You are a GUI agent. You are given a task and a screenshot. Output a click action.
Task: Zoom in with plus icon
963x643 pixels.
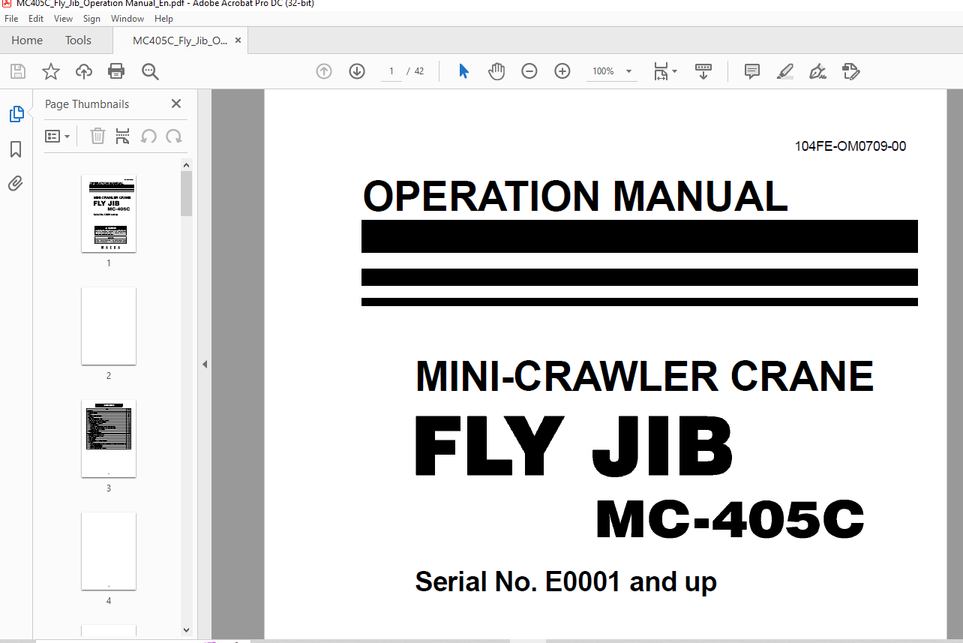pyautogui.click(x=562, y=71)
